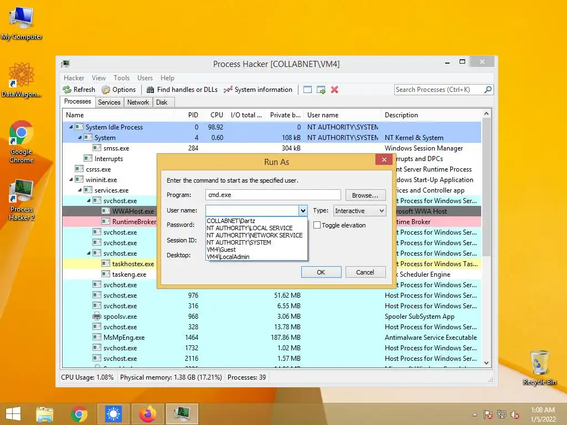Click the blue sun app taskbar icon

(113, 414)
